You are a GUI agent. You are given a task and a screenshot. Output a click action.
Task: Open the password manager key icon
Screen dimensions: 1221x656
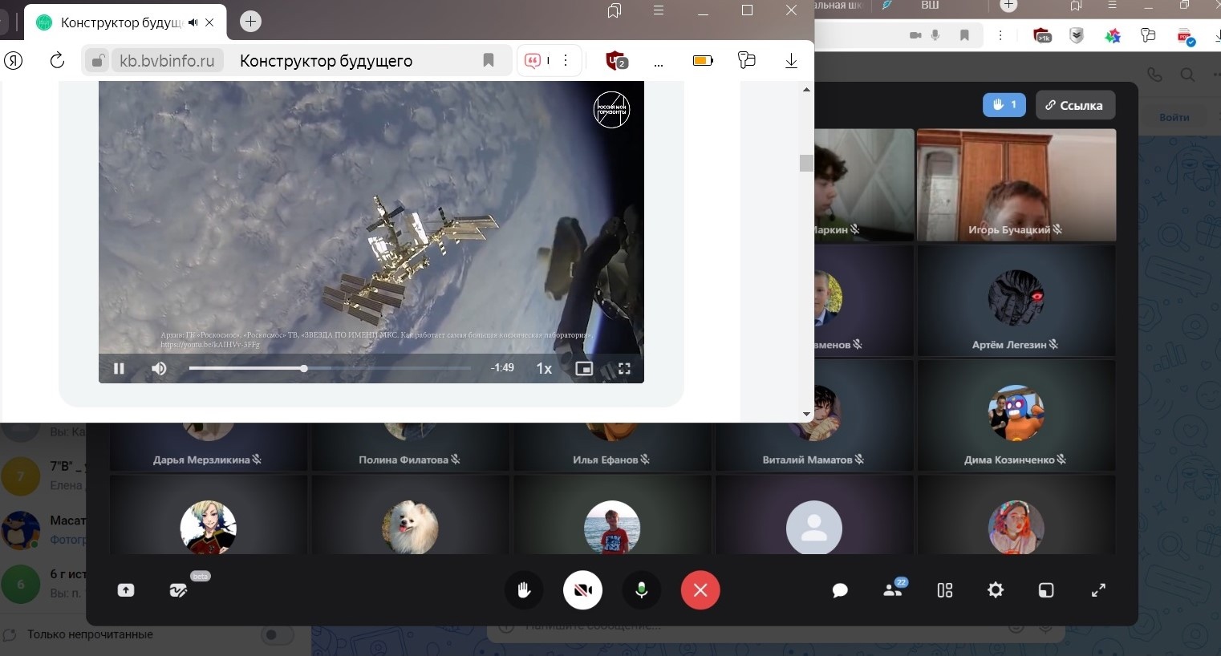pos(747,60)
